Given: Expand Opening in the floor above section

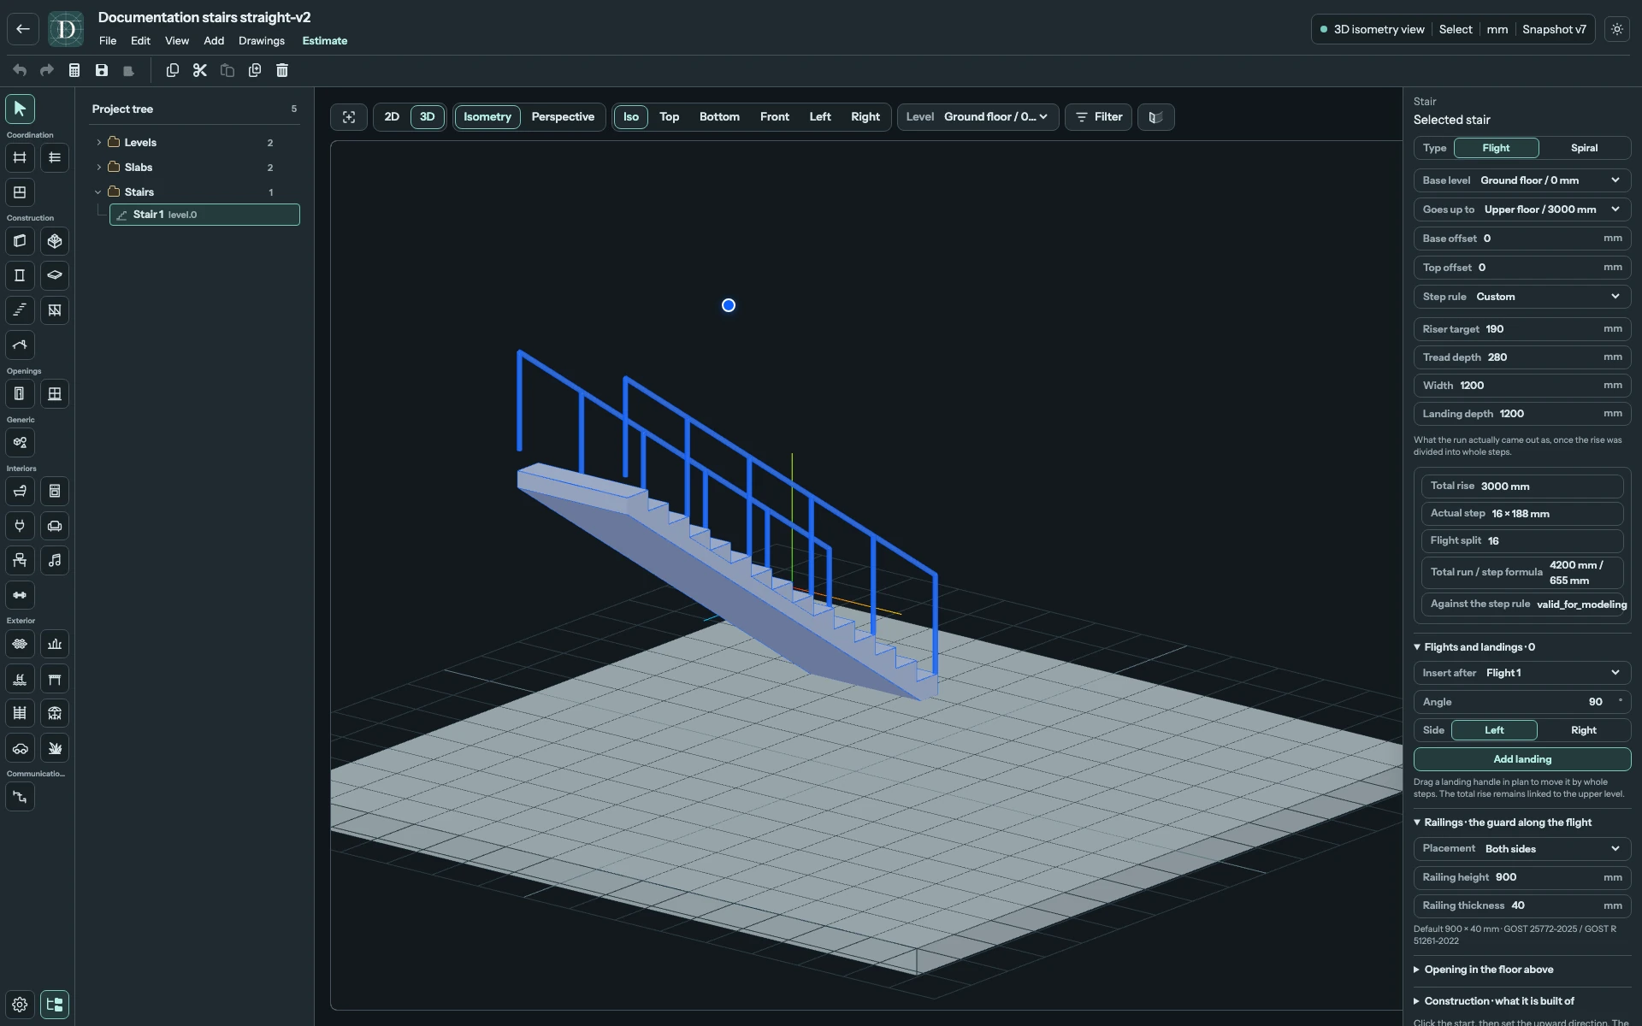Looking at the screenshot, I should point(1488,970).
